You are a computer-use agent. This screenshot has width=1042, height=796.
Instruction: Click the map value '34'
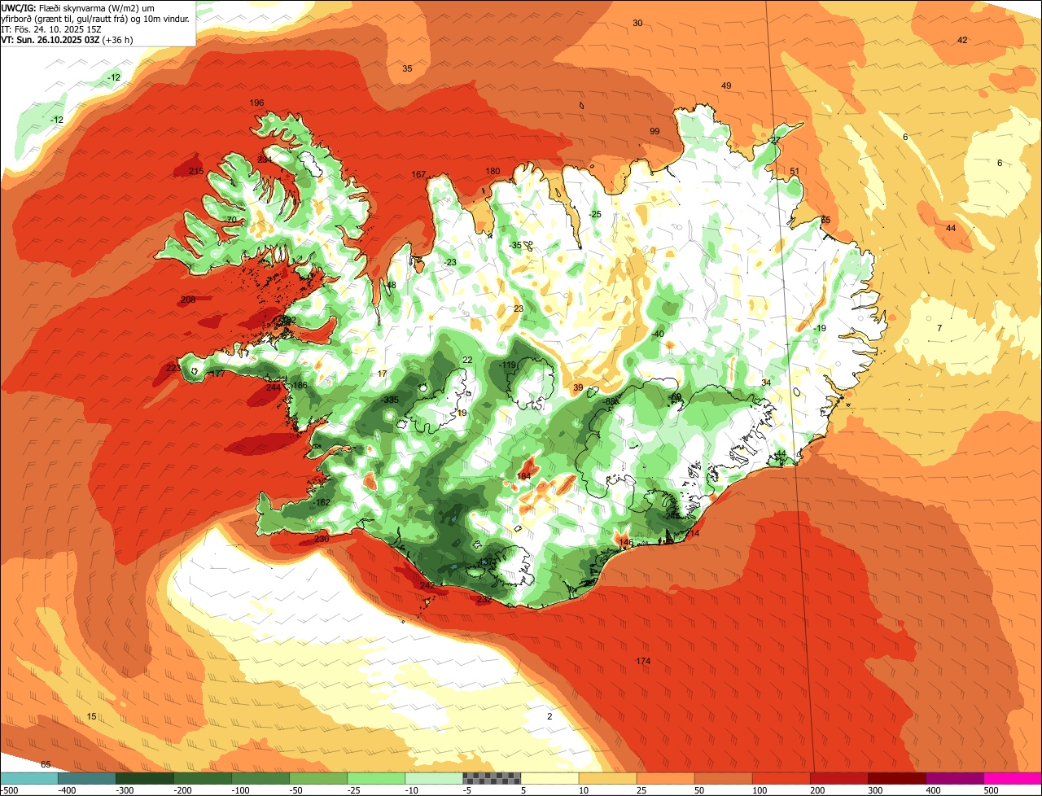pyautogui.click(x=766, y=383)
